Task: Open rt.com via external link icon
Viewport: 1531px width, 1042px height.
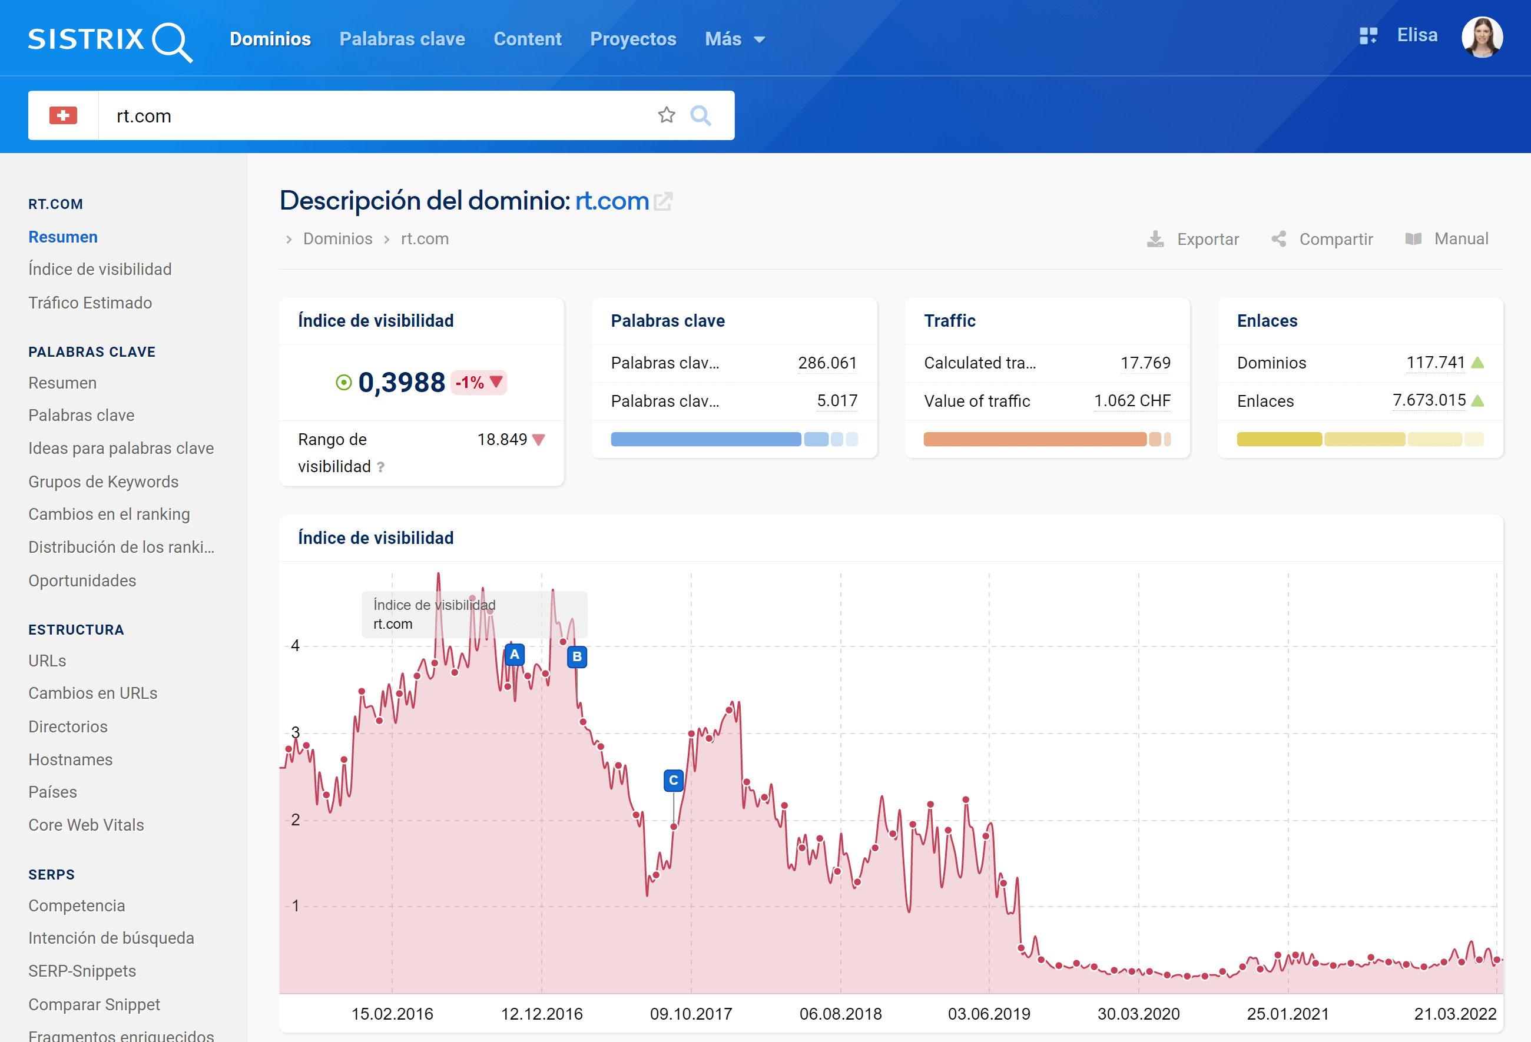Action: [x=664, y=201]
